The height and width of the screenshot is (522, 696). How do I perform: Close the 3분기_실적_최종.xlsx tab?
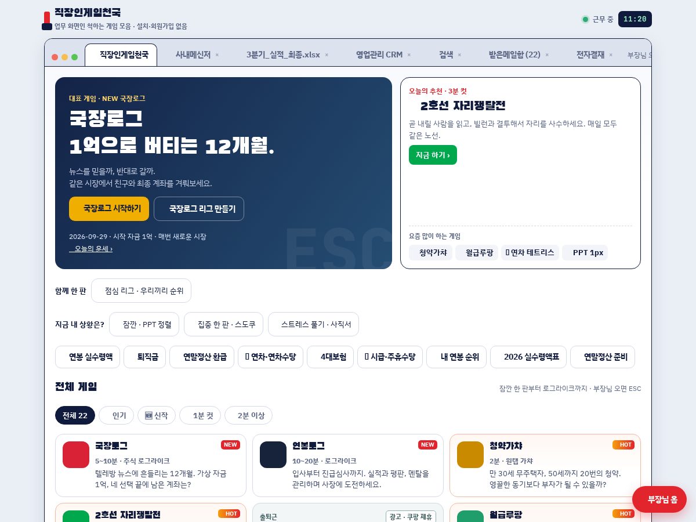point(327,55)
